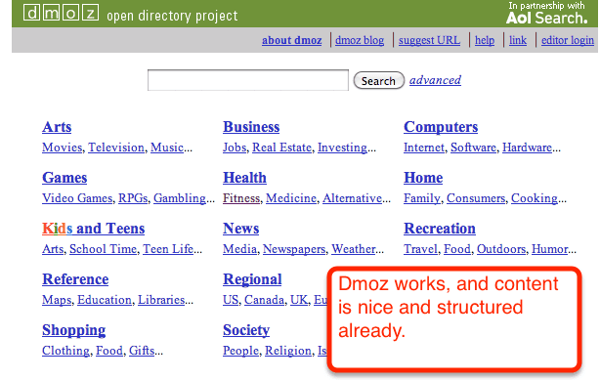600x380 pixels.
Task: Browse the Jobs subcategory
Action: pyautogui.click(x=235, y=148)
